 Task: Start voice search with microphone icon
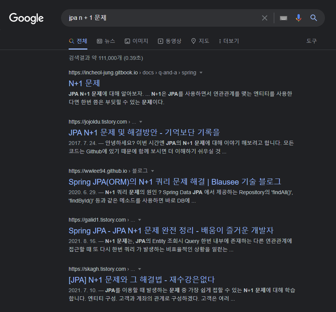(299, 18)
